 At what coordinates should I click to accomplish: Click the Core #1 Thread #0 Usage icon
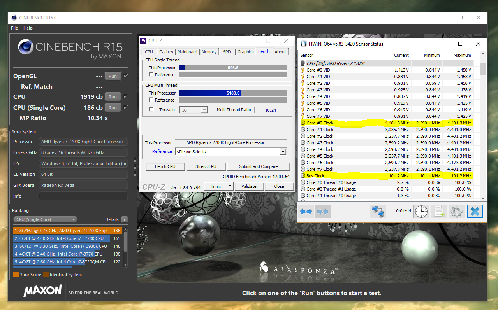click(303, 196)
